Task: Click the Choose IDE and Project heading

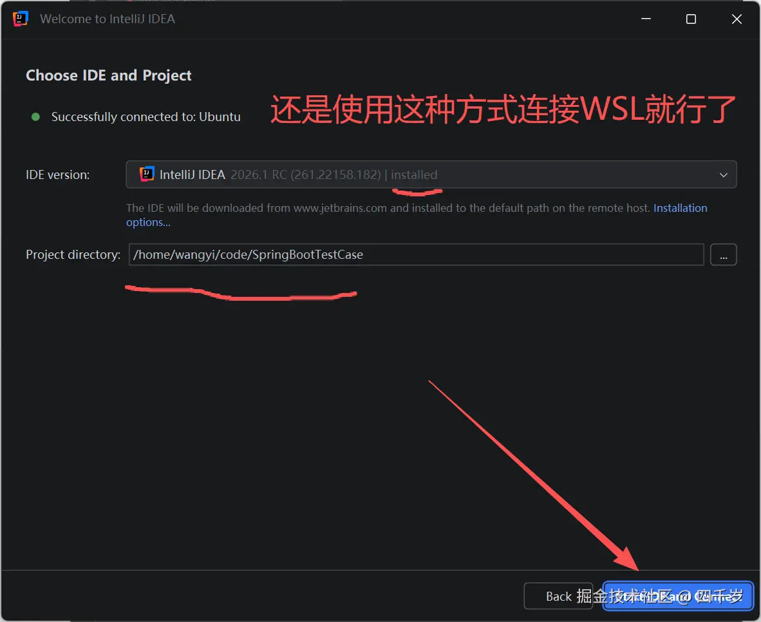Action: pos(108,75)
